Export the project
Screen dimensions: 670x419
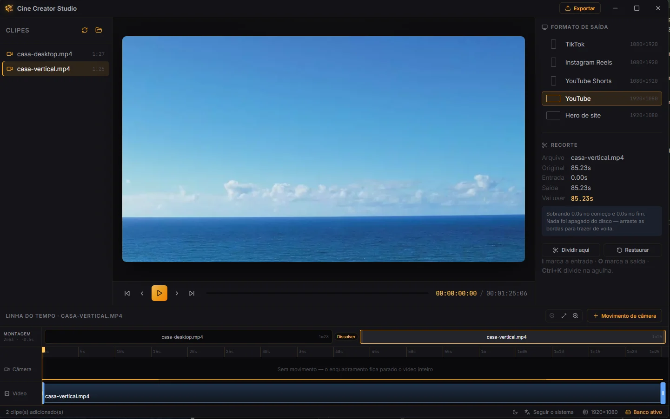pos(580,8)
